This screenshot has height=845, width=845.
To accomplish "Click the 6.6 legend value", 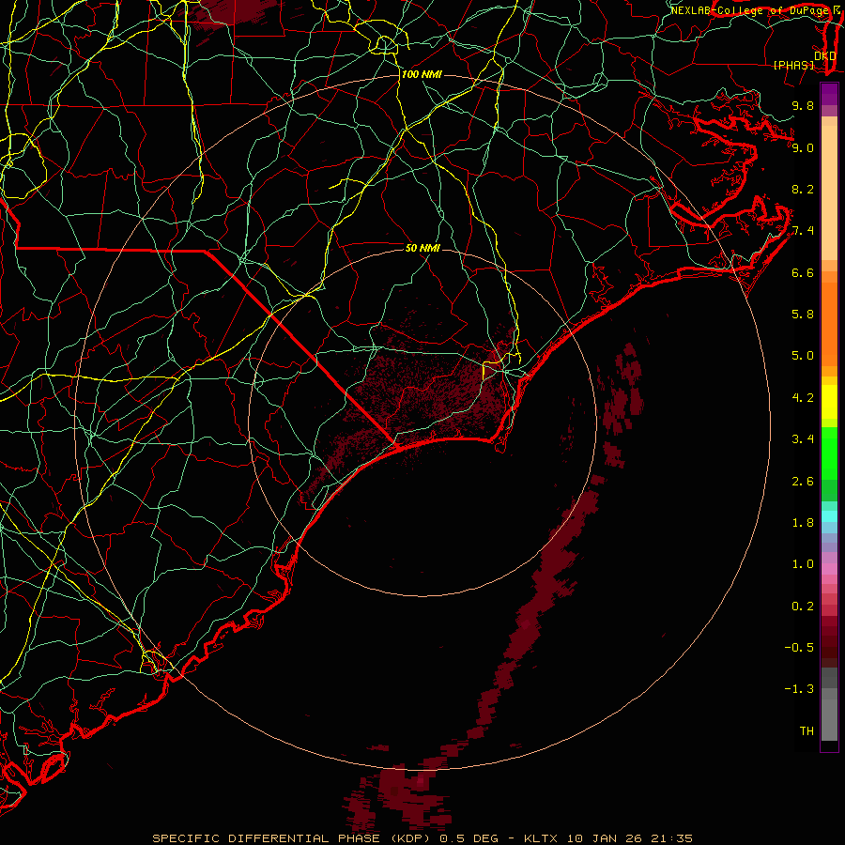I will (803, 272).
